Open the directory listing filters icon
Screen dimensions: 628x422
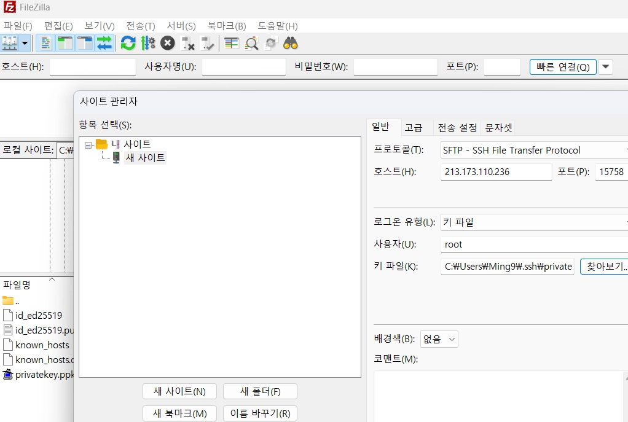point(232,43)
